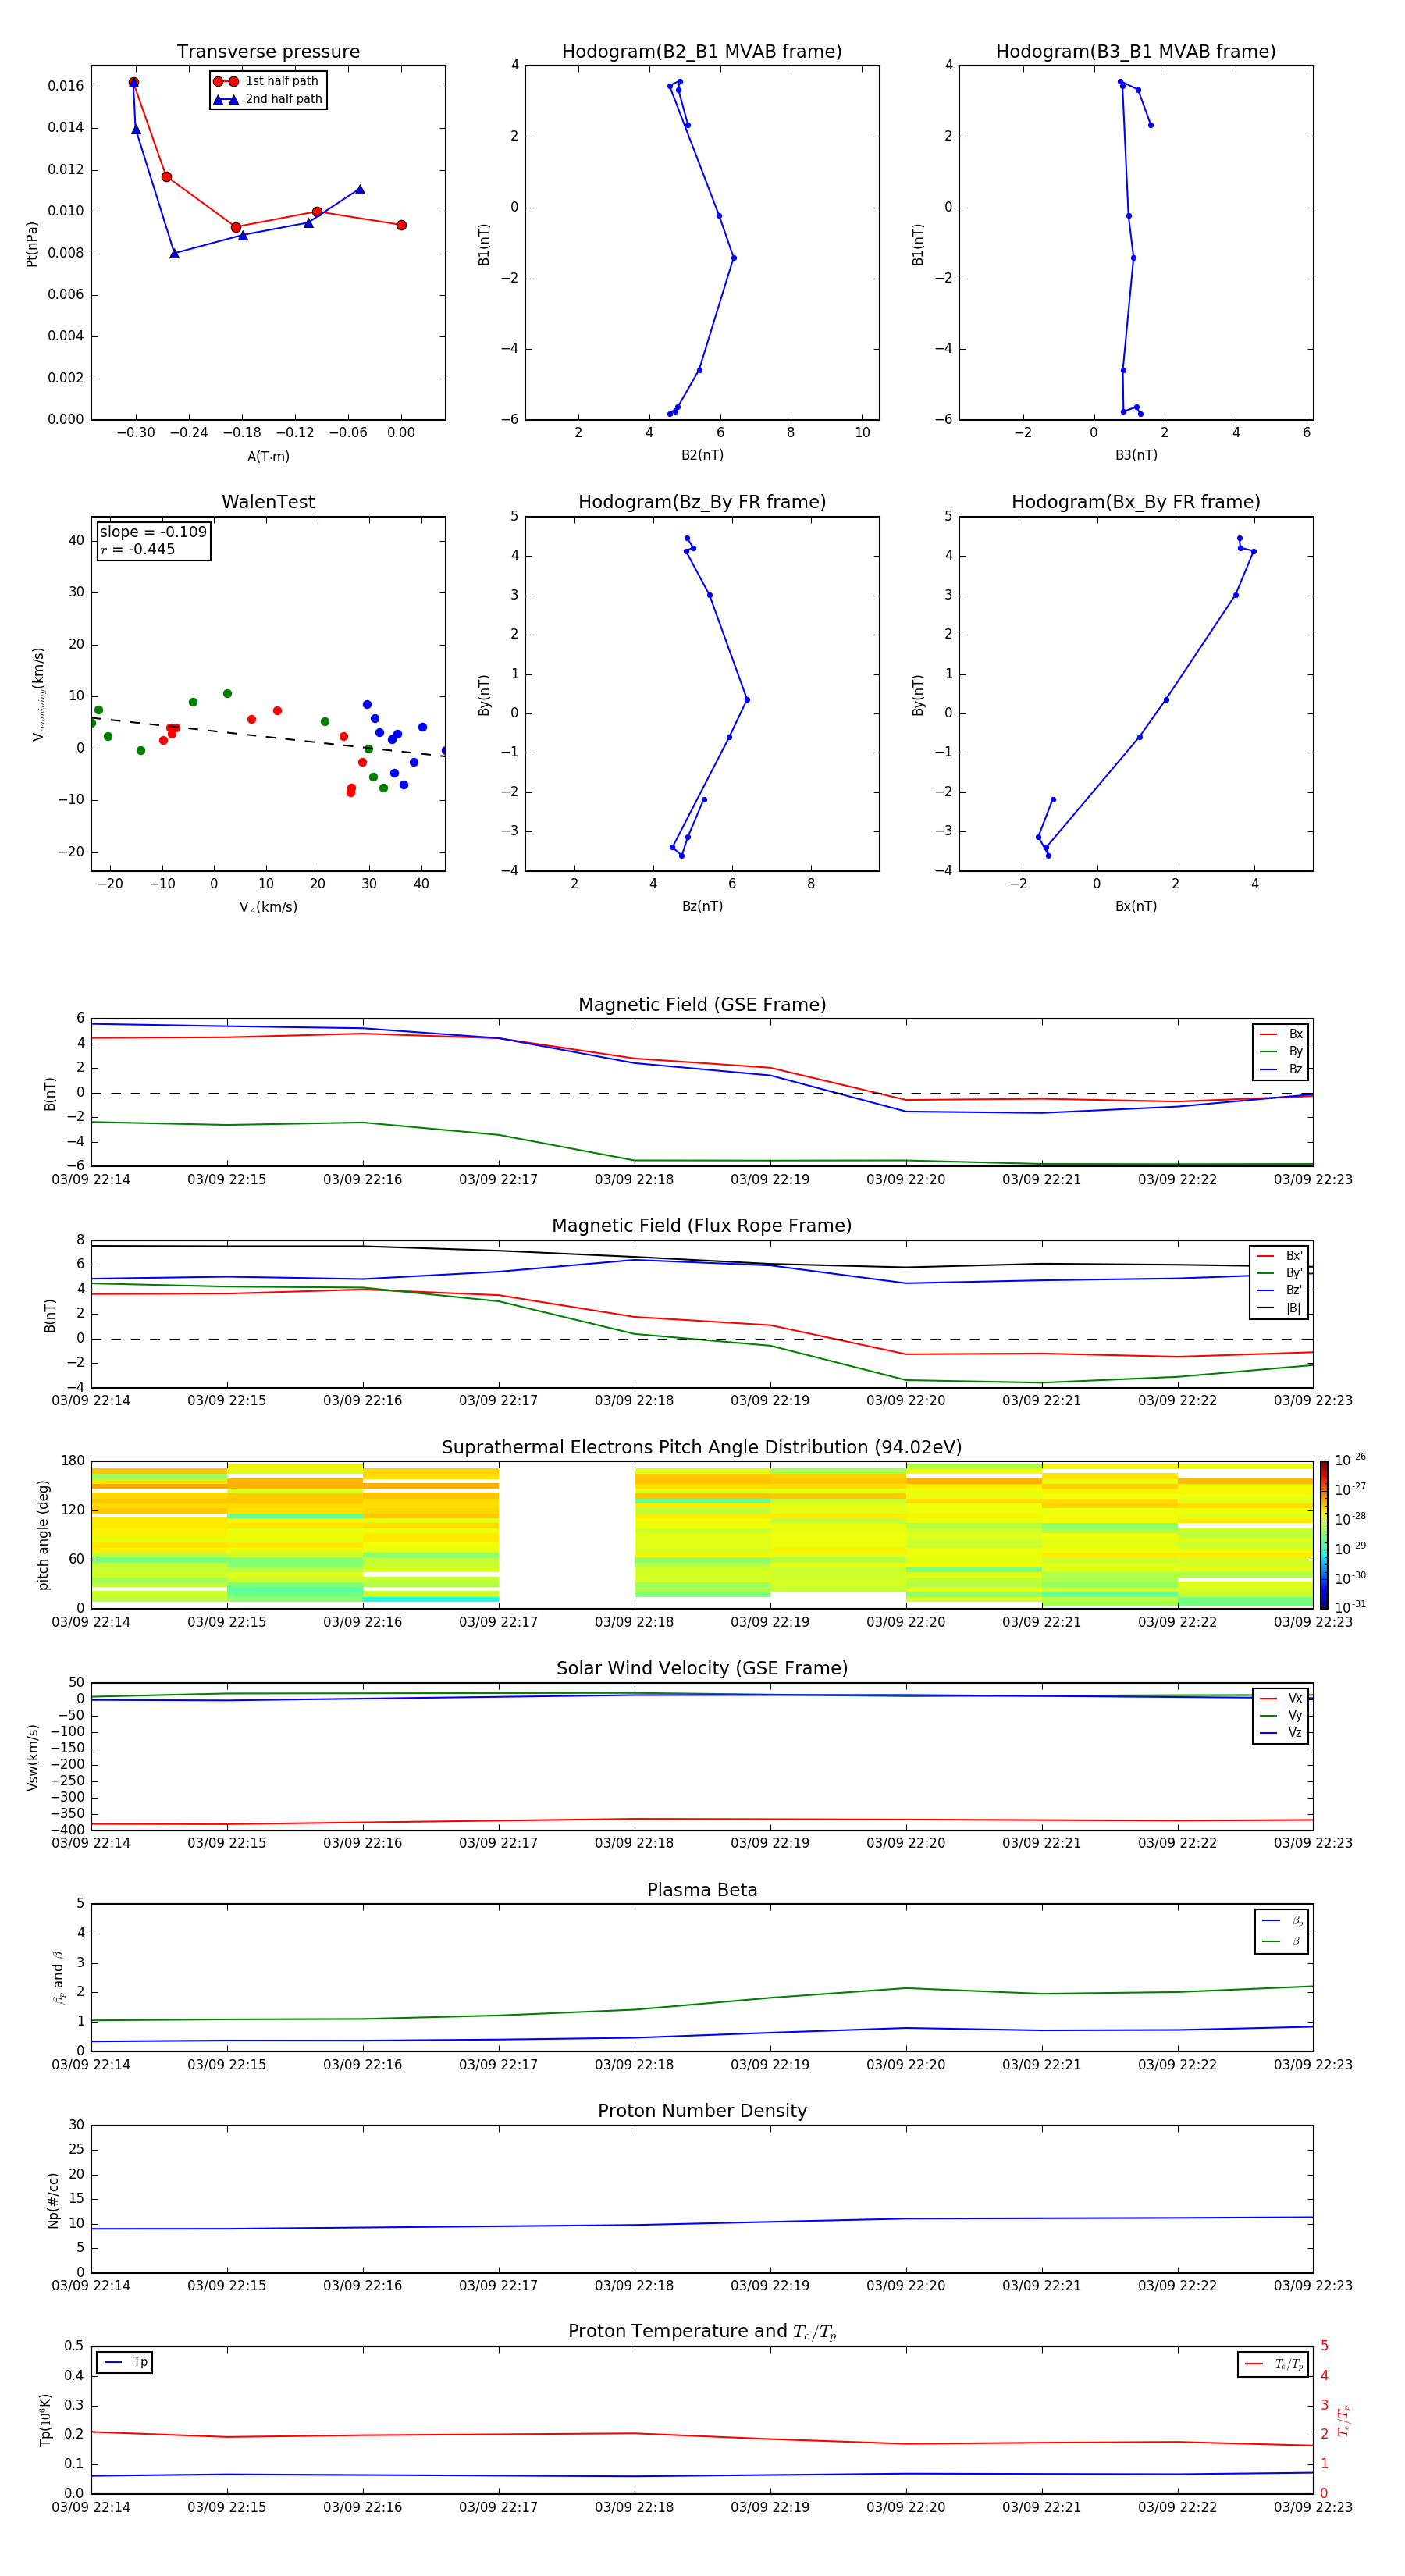Click the pitch angle spectrogram colorbar
1405x2576 pixels.
click(x=1324, y=1535)
